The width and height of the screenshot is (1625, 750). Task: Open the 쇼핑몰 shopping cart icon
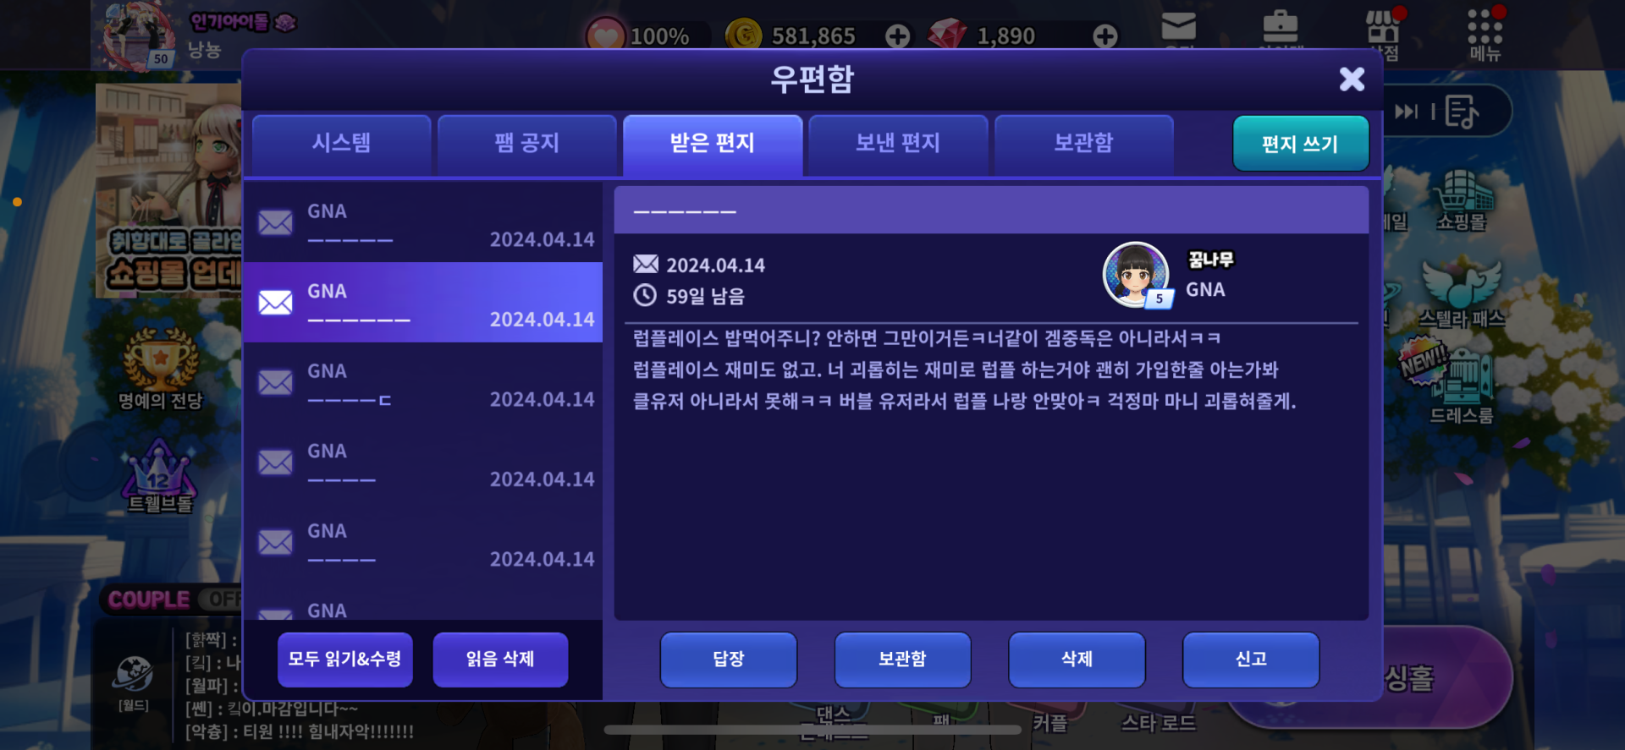coord(1462,200)
